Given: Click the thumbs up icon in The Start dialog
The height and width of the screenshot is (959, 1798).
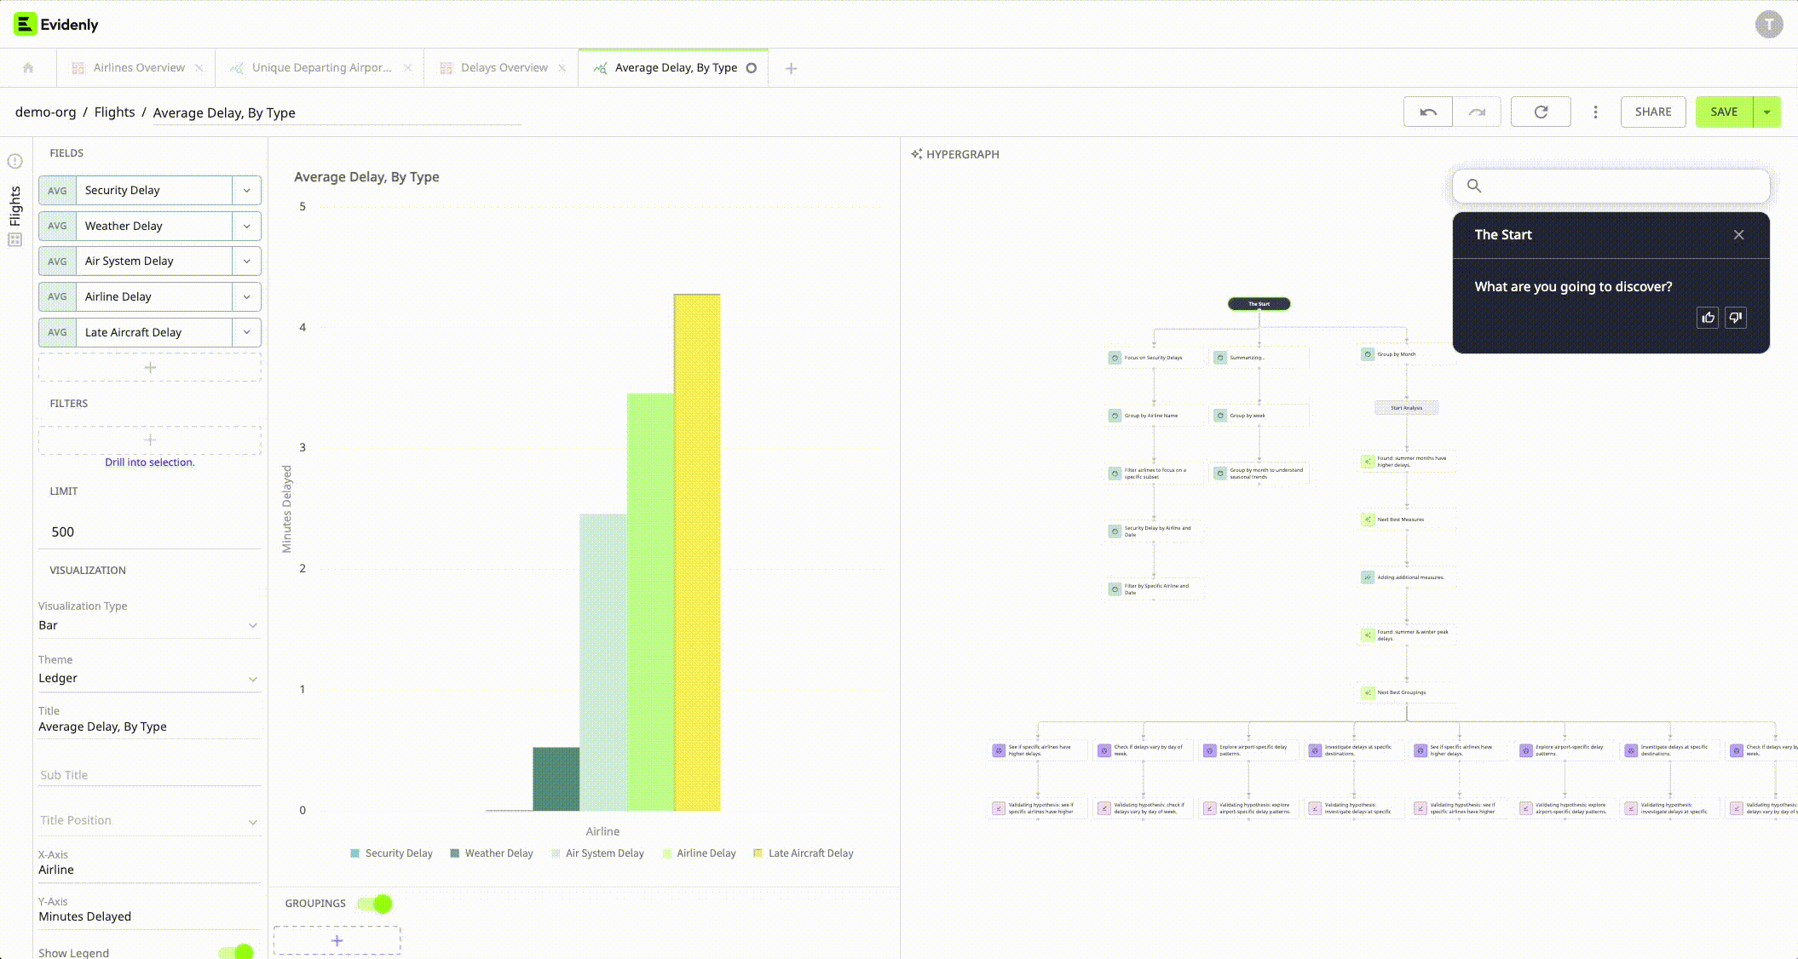Looking at the screenshot, I should (x=1708, y=318).
